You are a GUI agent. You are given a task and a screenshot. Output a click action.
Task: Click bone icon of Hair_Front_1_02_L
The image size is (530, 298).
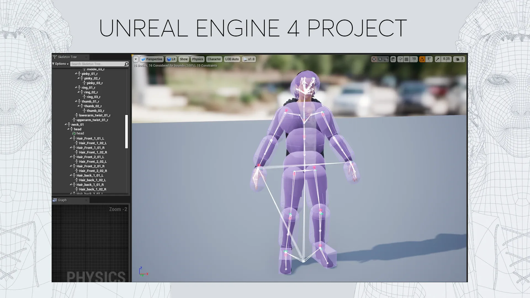(x=77, y=143)
